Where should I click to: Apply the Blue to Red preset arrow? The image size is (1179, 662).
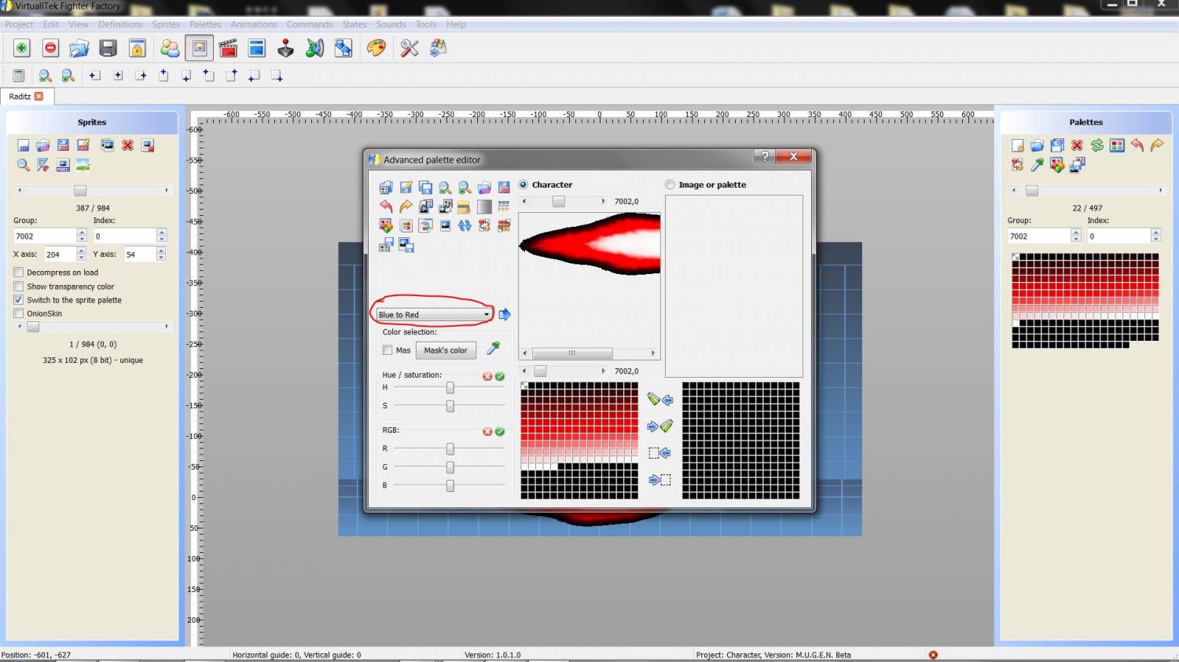tap(505, 314)
